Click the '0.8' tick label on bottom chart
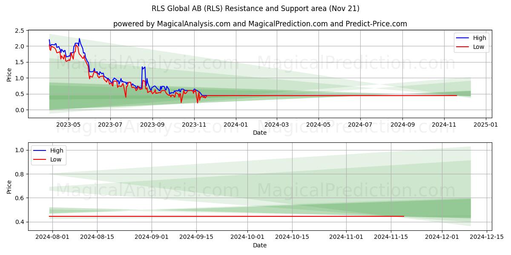 click(x=19, y=174)
